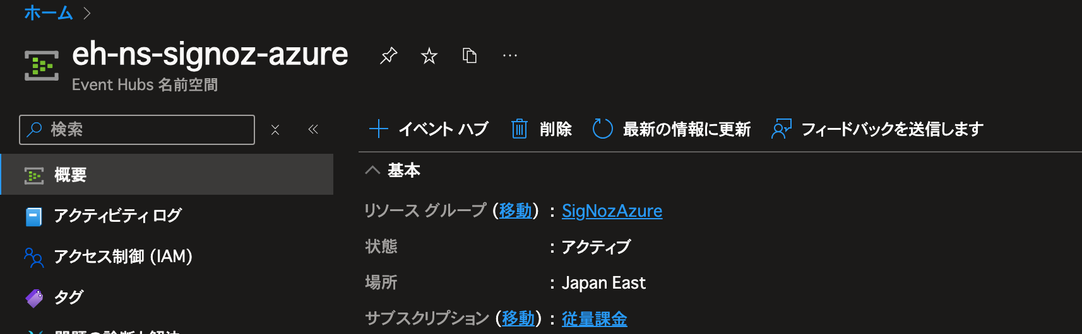
Task: Refresh with 最新の情報に更新 button
Action: tap(672, 129)
